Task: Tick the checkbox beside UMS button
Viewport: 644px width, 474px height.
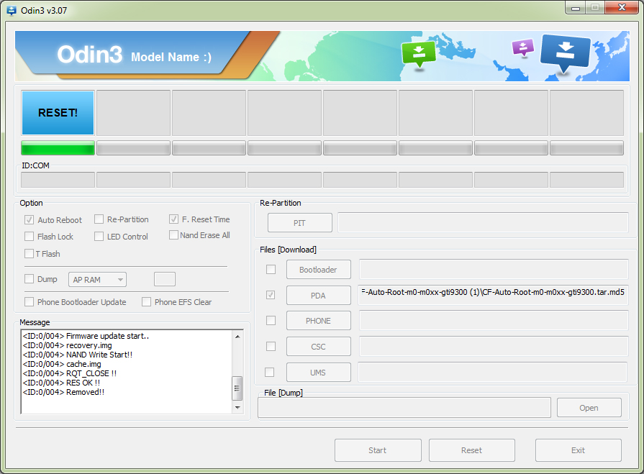Action: 269,372
